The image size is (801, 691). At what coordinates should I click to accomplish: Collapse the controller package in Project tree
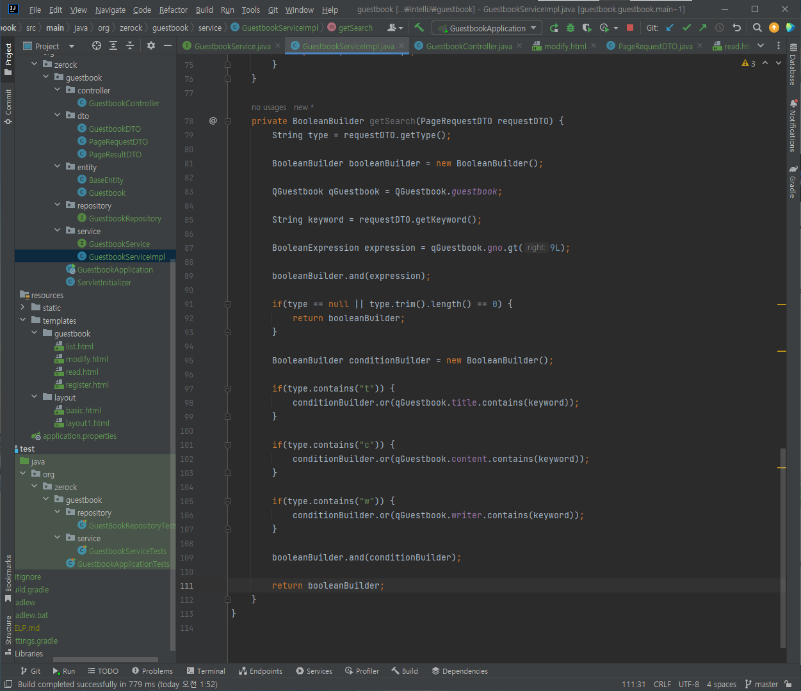58,90
